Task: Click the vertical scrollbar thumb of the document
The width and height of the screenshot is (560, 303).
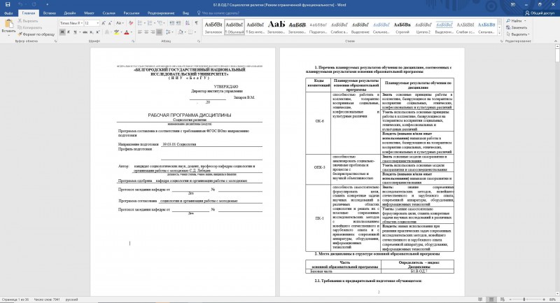Action: (557, 57)
